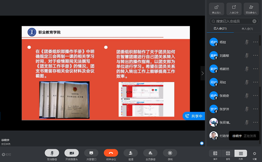
Task: Click the 搜索已入会成员 search field
Action: click(x=234, y=21)
